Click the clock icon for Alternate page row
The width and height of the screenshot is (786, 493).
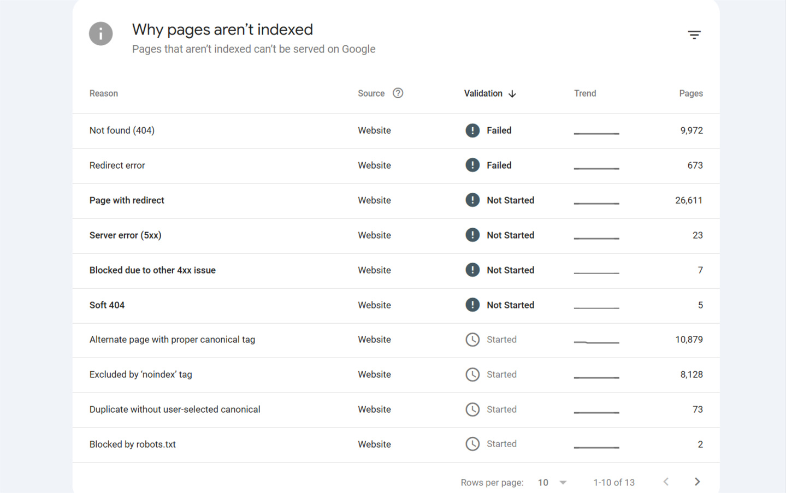[472, 340]
